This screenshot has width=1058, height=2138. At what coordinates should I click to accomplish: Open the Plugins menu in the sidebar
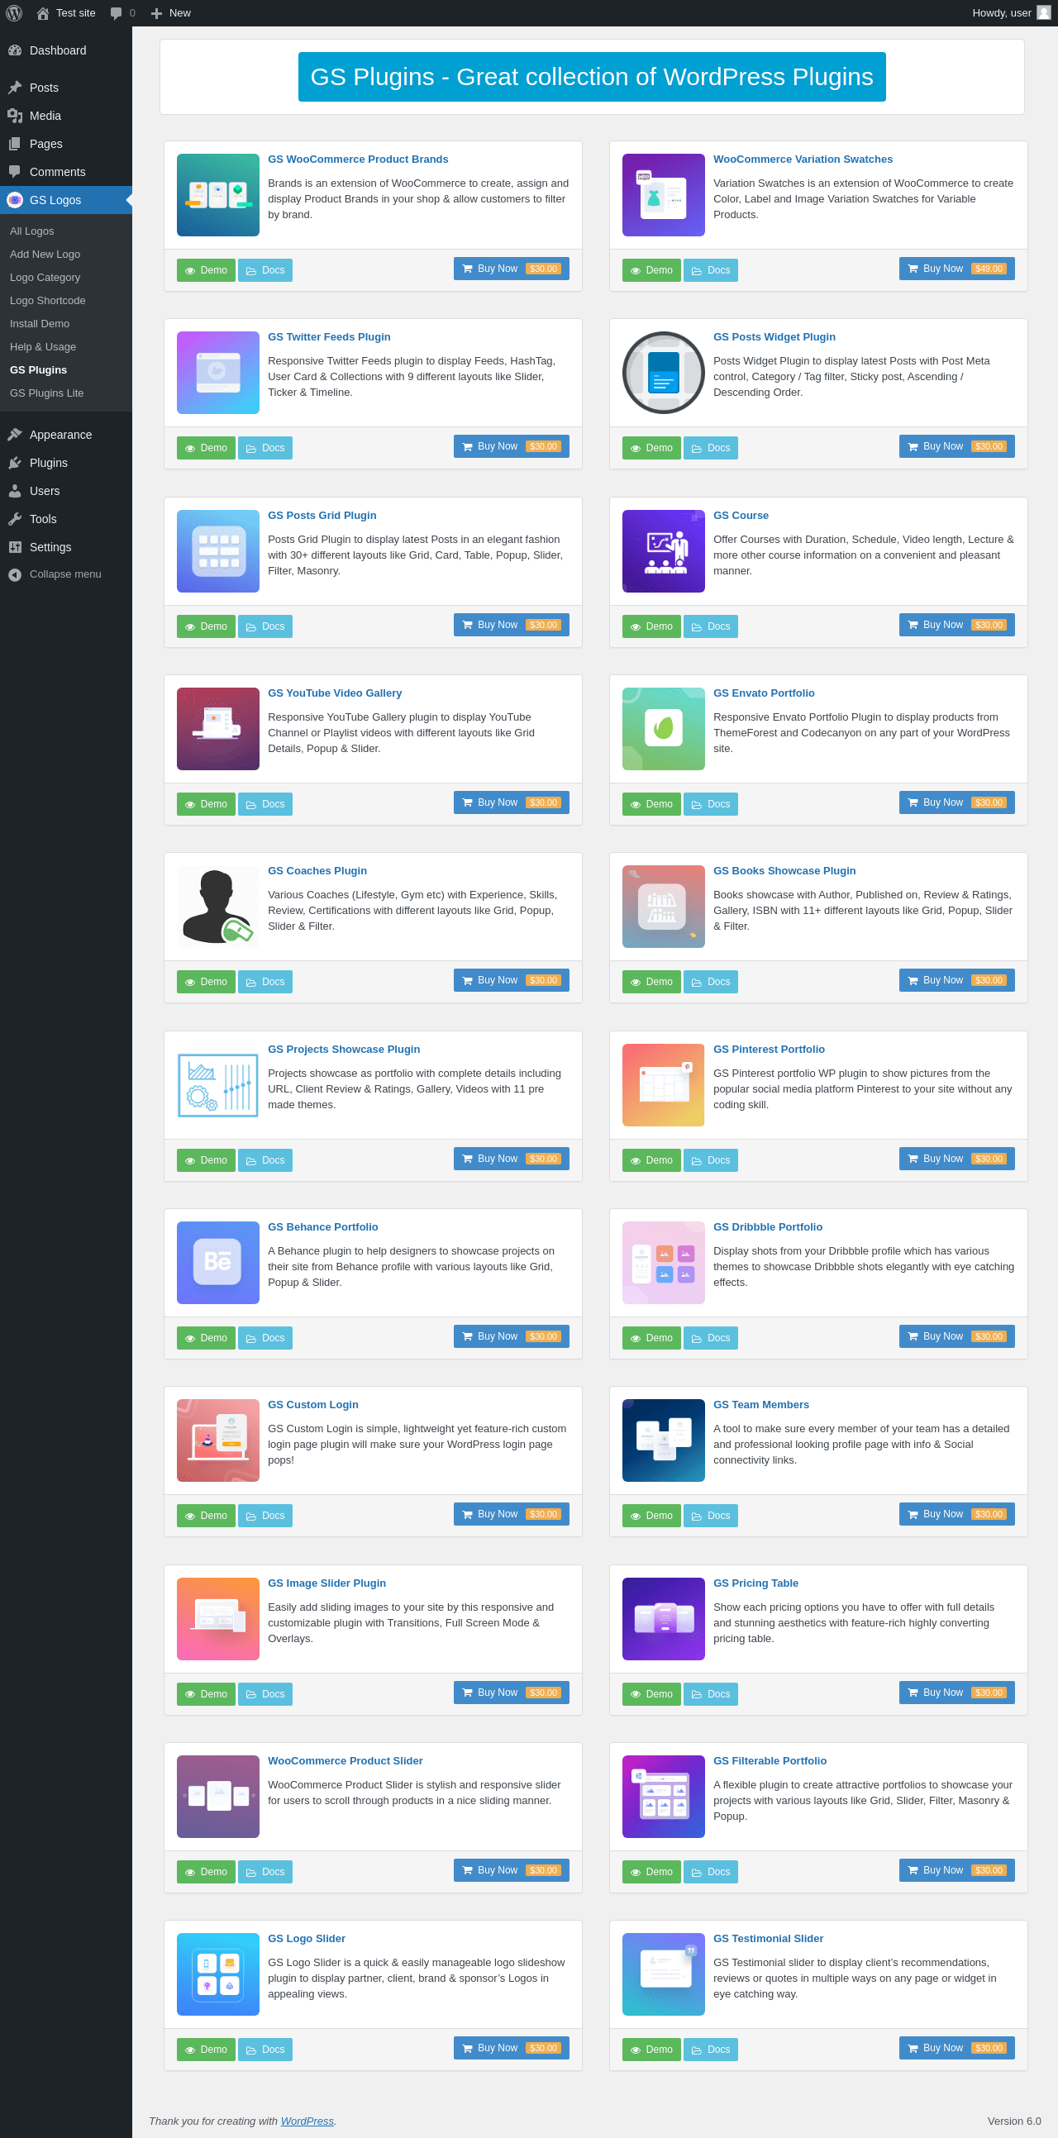click(65, 464)
